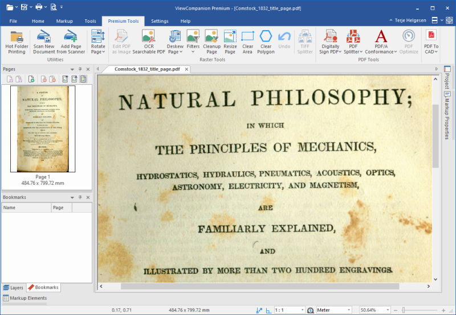Click the Cleanup Page tool
This screenshot has height=315, width=456.
point(211,42)
